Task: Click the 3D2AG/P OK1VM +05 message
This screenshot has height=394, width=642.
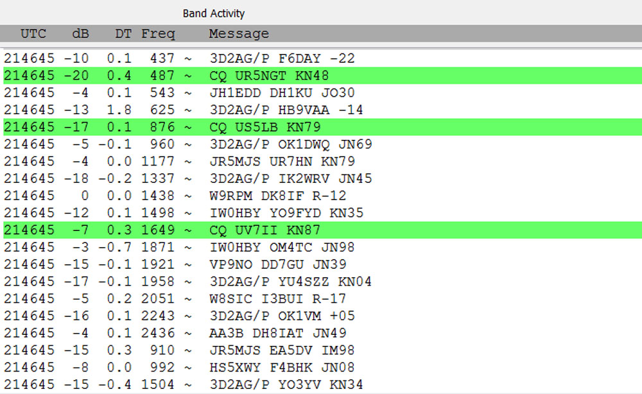Action: click(282, 316)
